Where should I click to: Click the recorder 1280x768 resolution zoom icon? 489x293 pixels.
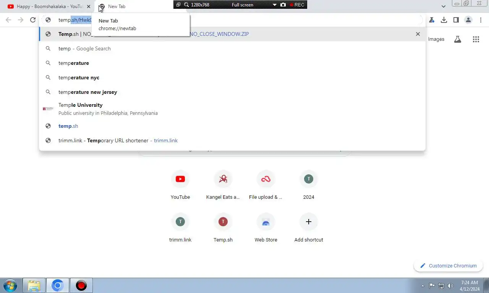(186, 5)
